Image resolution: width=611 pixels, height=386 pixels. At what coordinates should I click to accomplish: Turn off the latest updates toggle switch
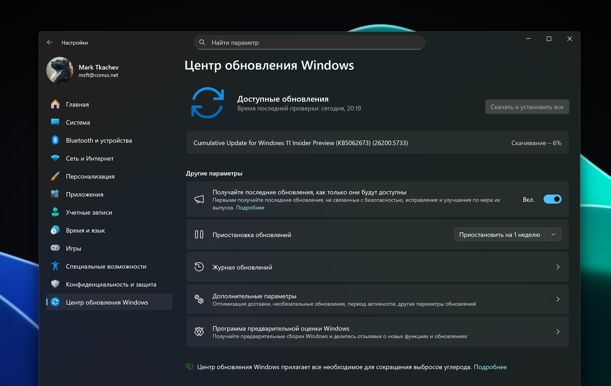pyautogui.click(x=552, y=199)
